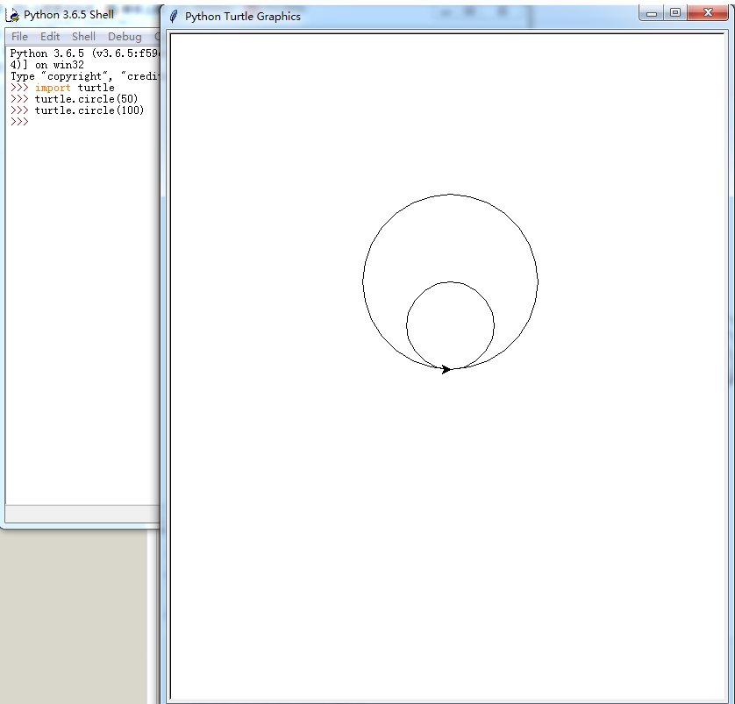Image resolution: width=735 pixels, height=704 pixels.
Task: Click the status bar at bottom of Python Shell
Action: click(81, 514)
